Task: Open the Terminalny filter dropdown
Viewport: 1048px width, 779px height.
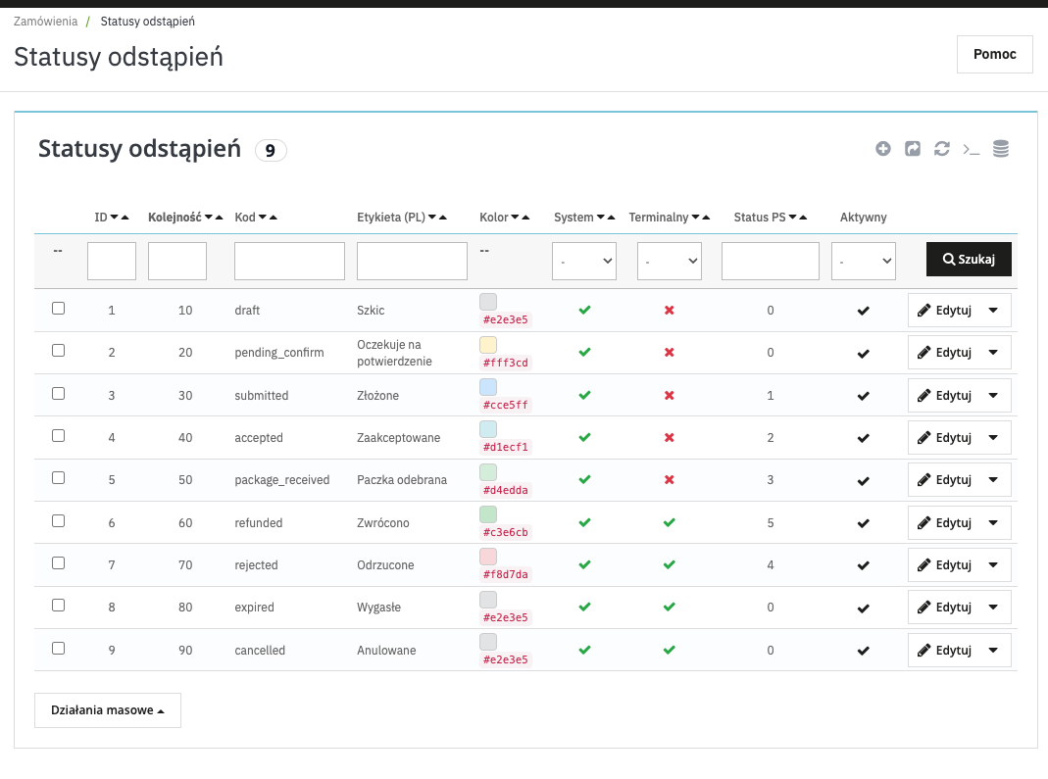Action: (x=669, y=261)
